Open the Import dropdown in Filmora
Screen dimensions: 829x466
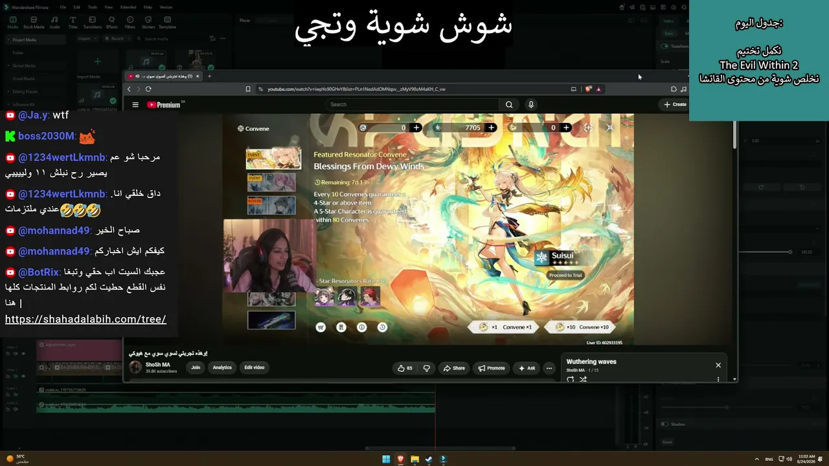pos(87,38)
